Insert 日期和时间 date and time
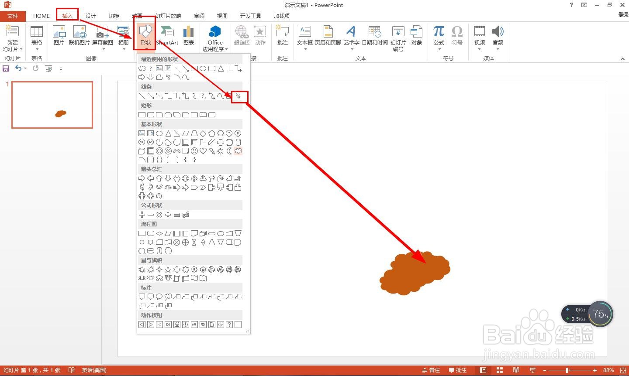Screen dimensions: 629x376 [375, 35]
